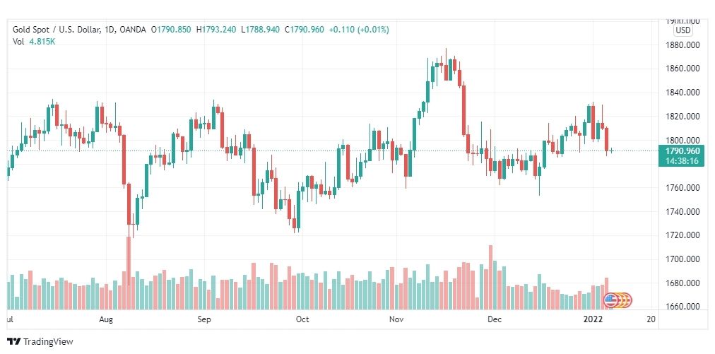This screenshot has height=354, width=715.
Task: Click the US flag economic event icon
Action: (610, 300)
